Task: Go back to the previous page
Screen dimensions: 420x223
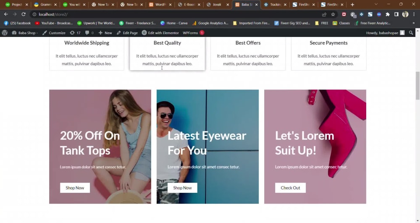Action: [6, 14]
